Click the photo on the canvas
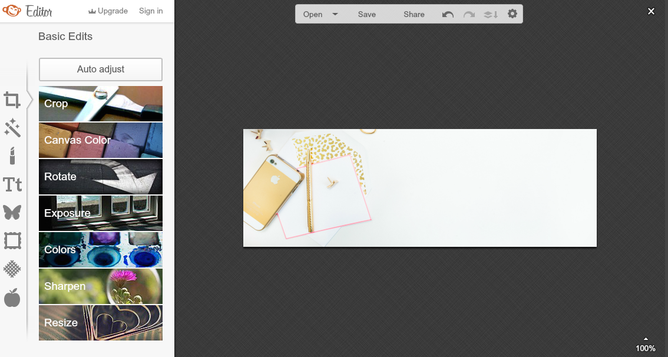The height and width of the screenshot is (357, 668). click(419, 188)
